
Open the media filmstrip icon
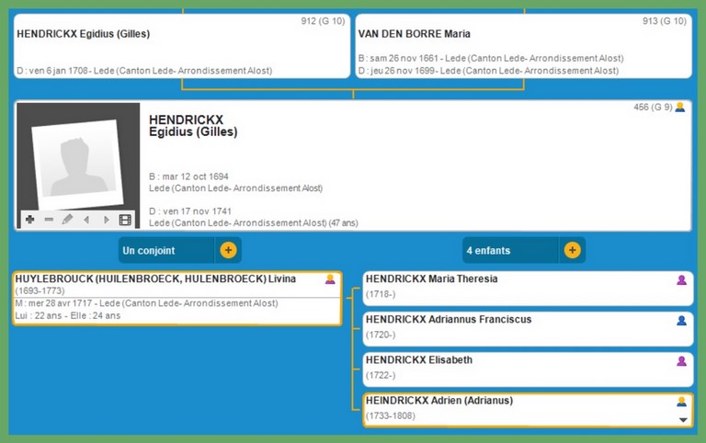coord(125,220)
